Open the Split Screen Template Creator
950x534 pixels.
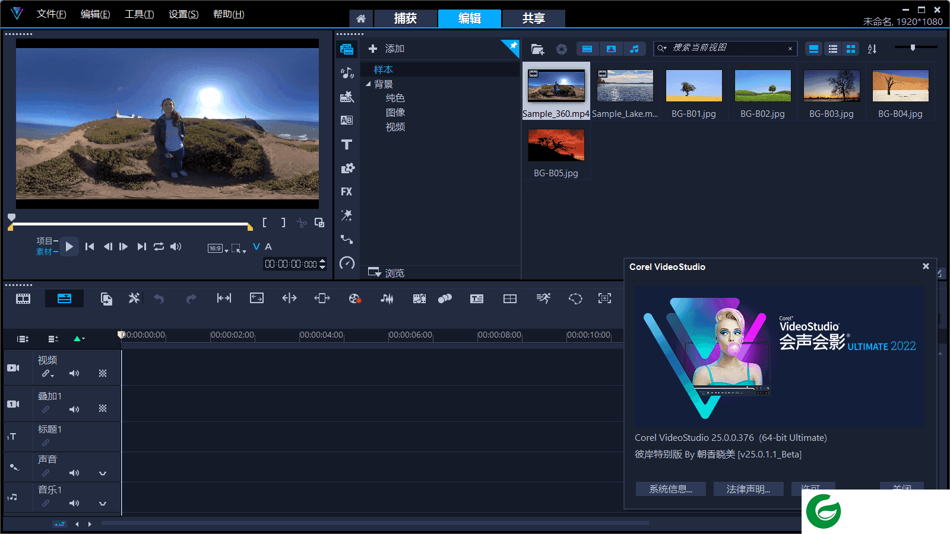[510, 298]
